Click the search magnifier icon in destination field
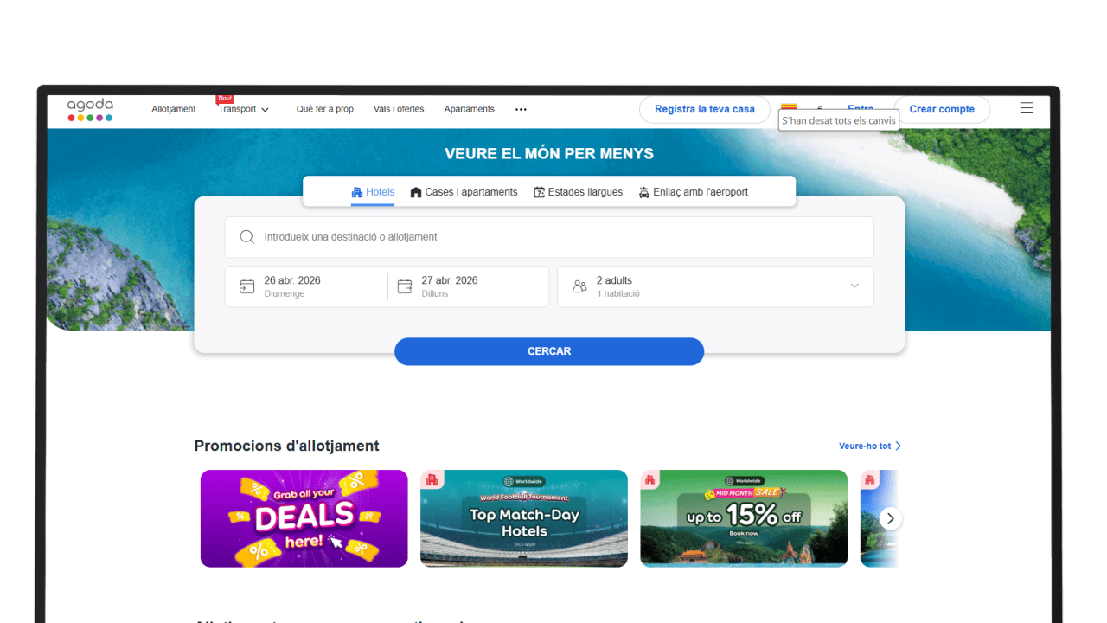The width and height of the screenshot is (1107, 623). [x=247, y=237]
